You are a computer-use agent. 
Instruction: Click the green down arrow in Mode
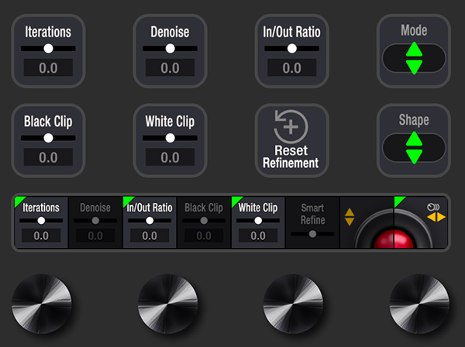tap(414, 67)
